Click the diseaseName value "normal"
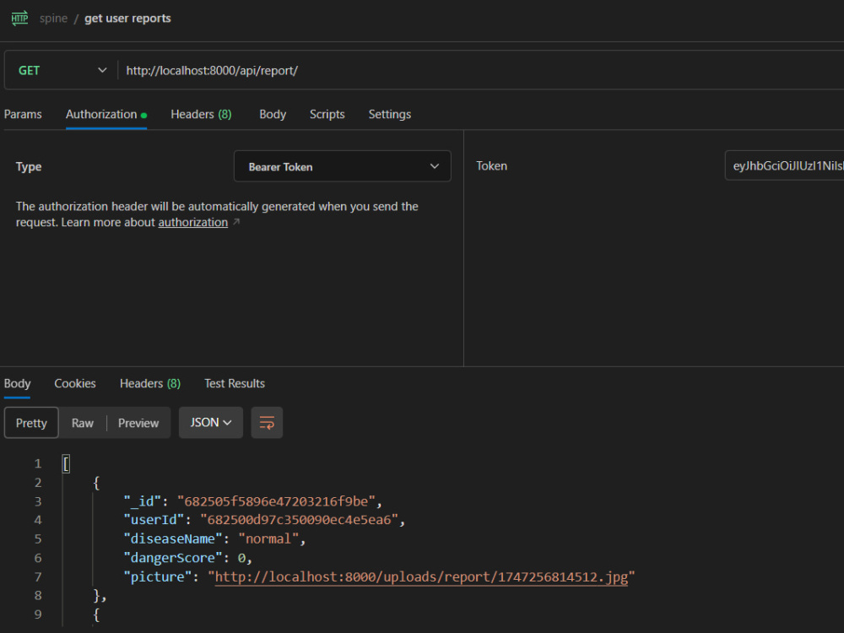 [x=268, y=538]
